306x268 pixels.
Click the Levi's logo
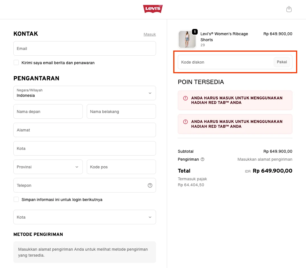coord(153,9)
